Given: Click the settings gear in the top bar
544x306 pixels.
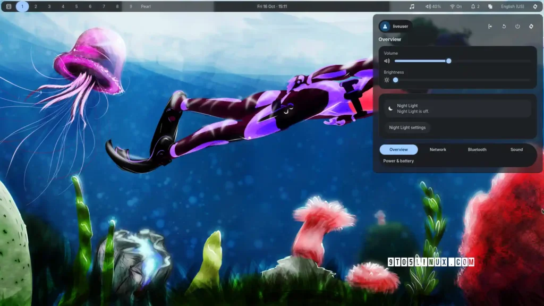Looking at the screenshot, I should click(535, 6).
